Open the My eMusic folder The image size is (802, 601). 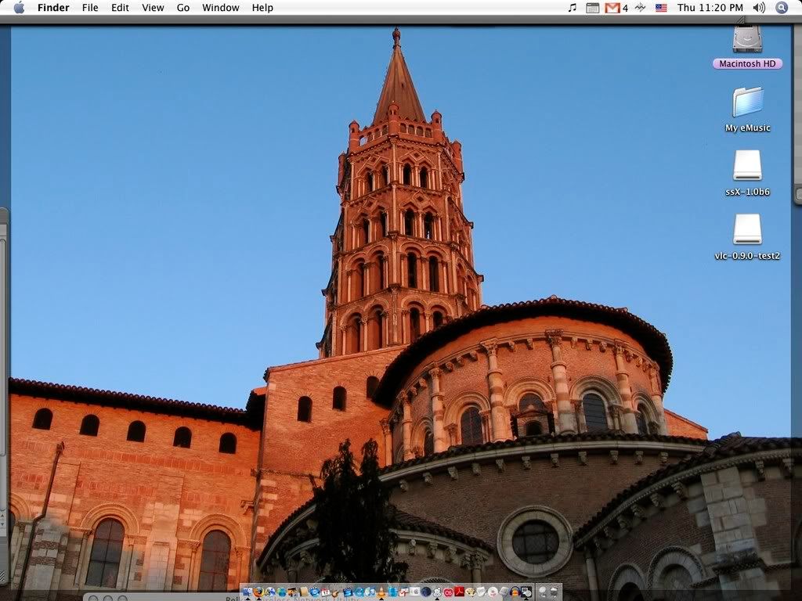(747, 103)
